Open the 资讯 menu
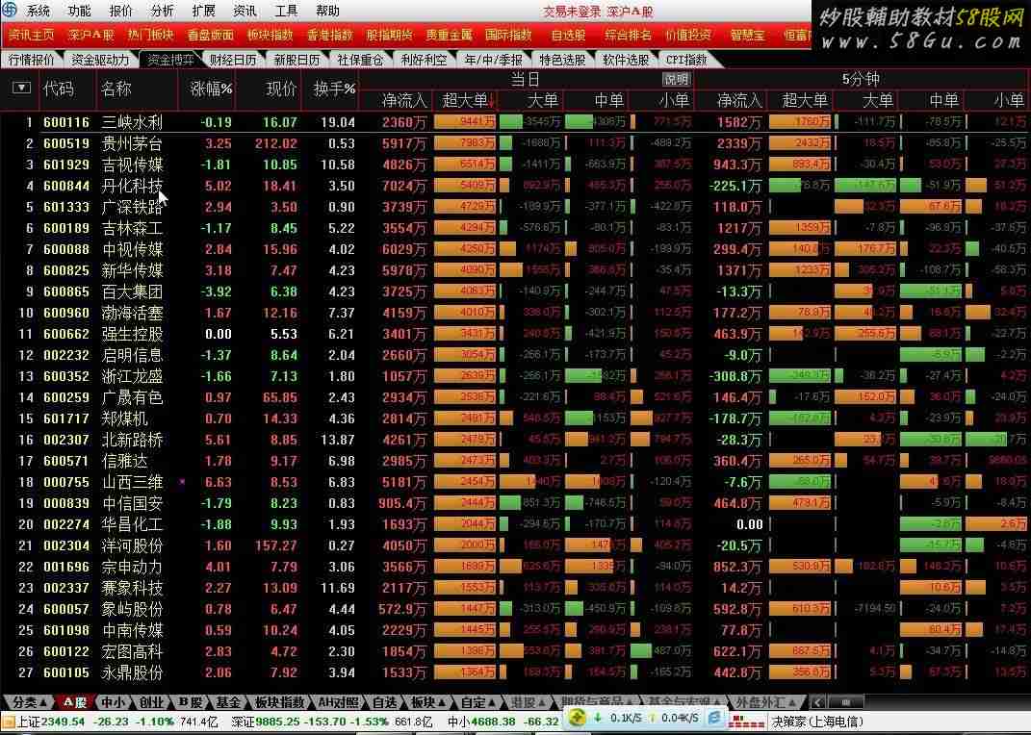Viewport: 1031px width, 735px height. (x=245, y=11)
